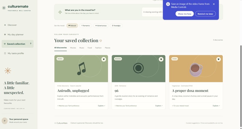Focus the mood description input field
The width and height of the screenshot is (242, 129).
(x=153, y=12)
